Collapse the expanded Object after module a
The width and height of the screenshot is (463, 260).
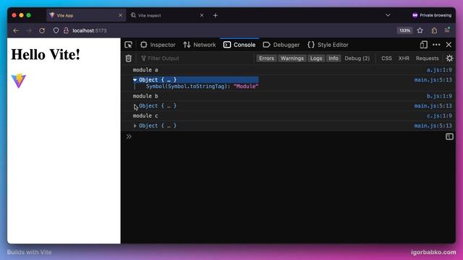[x=135, y=80]
